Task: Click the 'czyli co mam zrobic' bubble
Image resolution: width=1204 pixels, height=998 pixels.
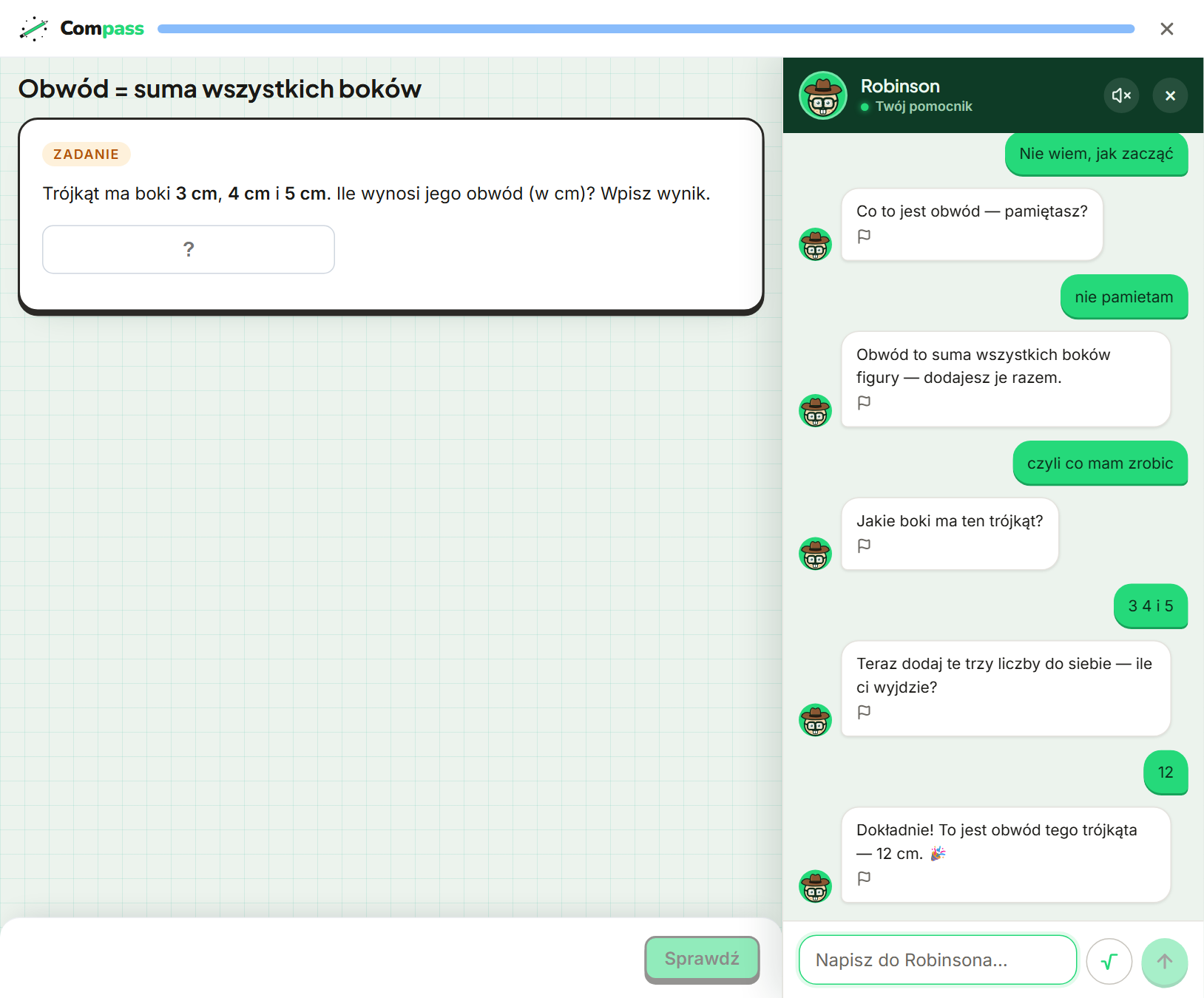Action: click(1100, 464)
